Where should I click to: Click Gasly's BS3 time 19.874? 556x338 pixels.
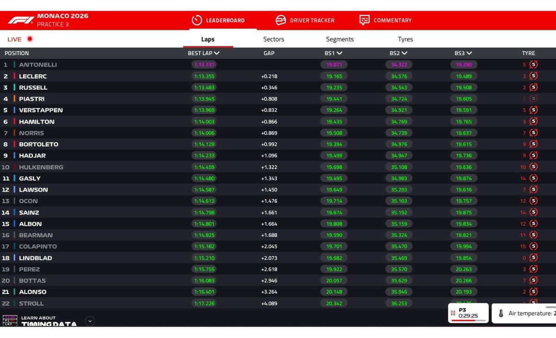(464, 179)
